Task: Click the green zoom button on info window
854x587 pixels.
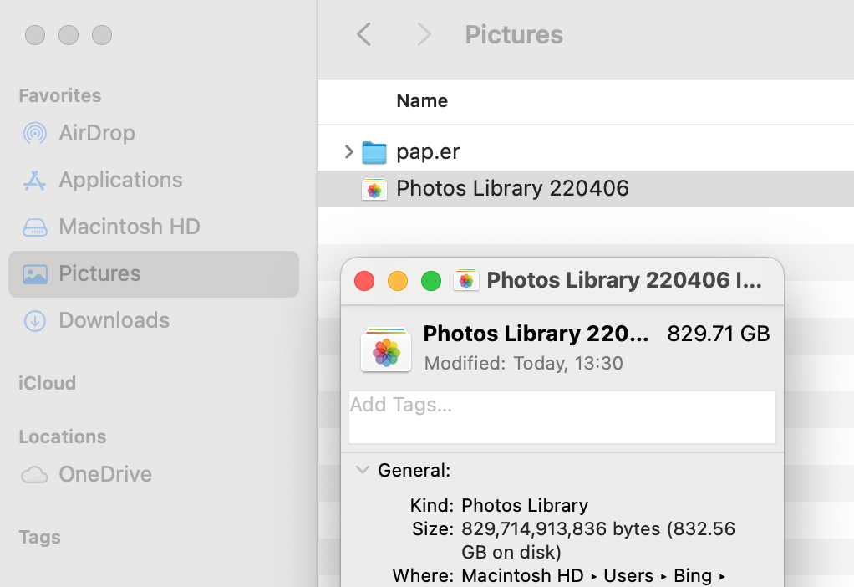Action: coord(430,281)
